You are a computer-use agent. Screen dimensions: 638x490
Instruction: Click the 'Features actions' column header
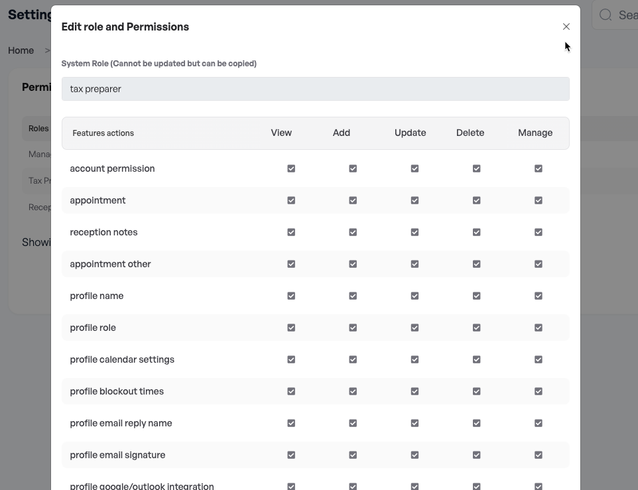click(103, 133)
